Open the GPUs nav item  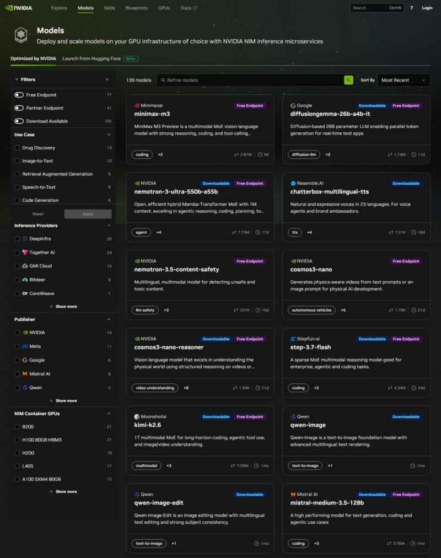(164, 8)
